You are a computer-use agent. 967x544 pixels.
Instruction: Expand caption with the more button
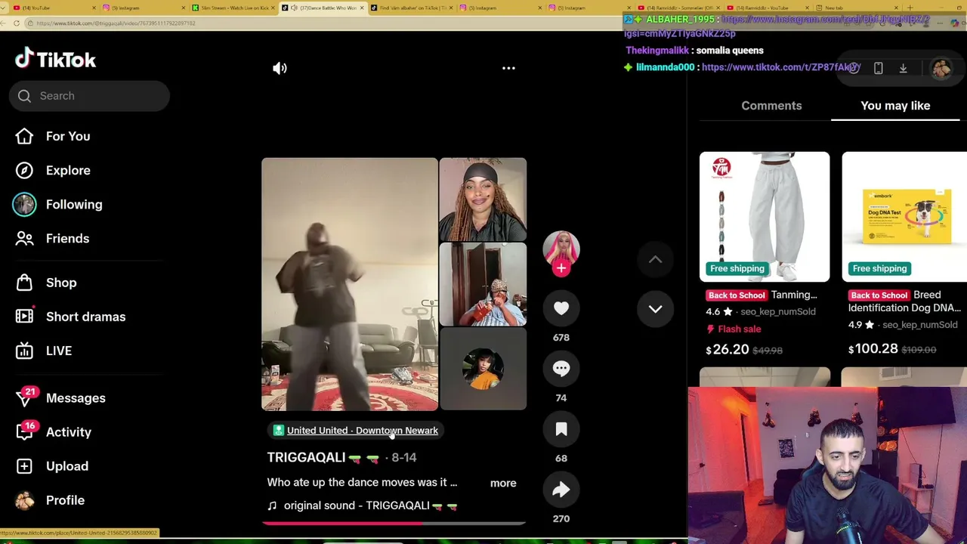coord(503,484)
